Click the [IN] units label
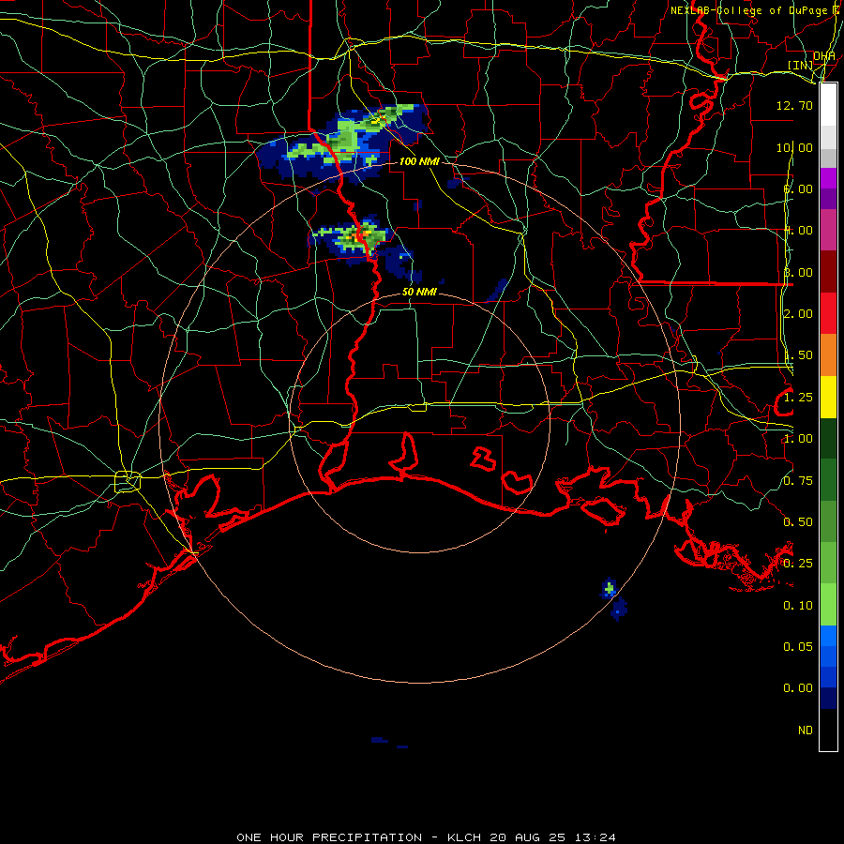Screen dimensions: 844x844 coord(801,65)
